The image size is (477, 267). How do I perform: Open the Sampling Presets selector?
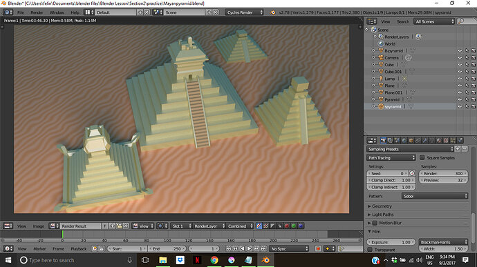tap(410, 149)
